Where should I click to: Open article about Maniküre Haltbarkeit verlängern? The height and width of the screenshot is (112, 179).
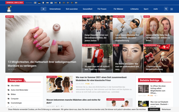(42, 64)
